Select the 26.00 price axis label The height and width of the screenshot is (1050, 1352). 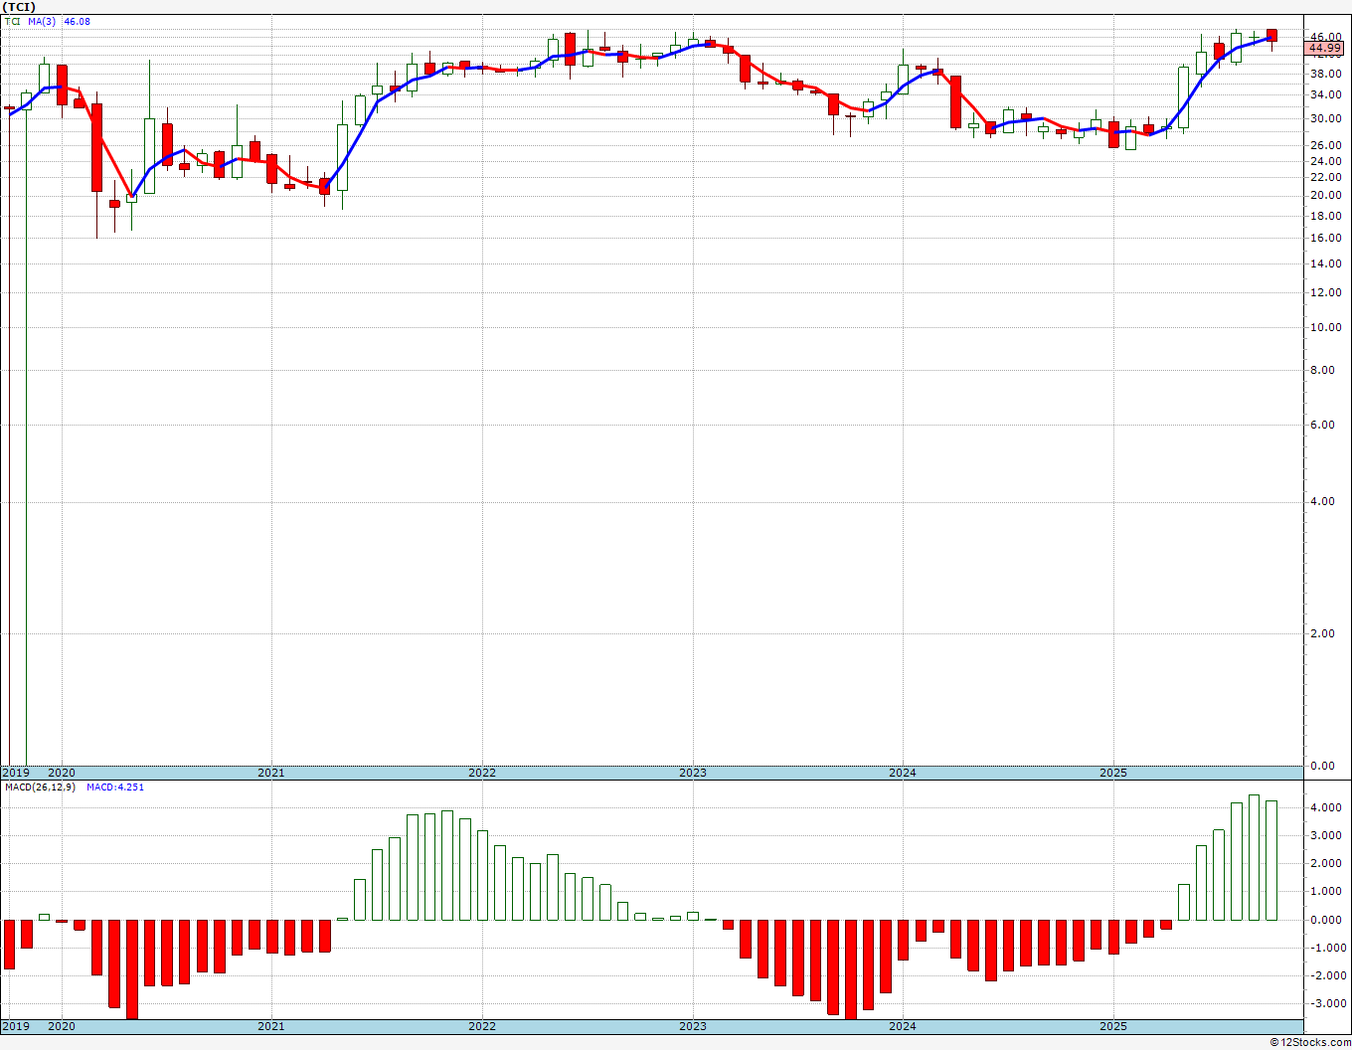pos(1324,146)
